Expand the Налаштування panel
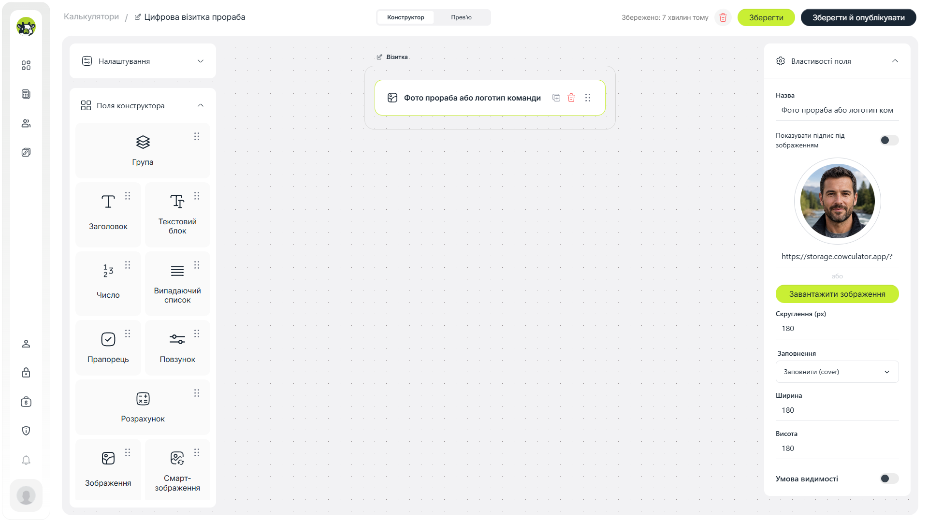 [143, 61]
